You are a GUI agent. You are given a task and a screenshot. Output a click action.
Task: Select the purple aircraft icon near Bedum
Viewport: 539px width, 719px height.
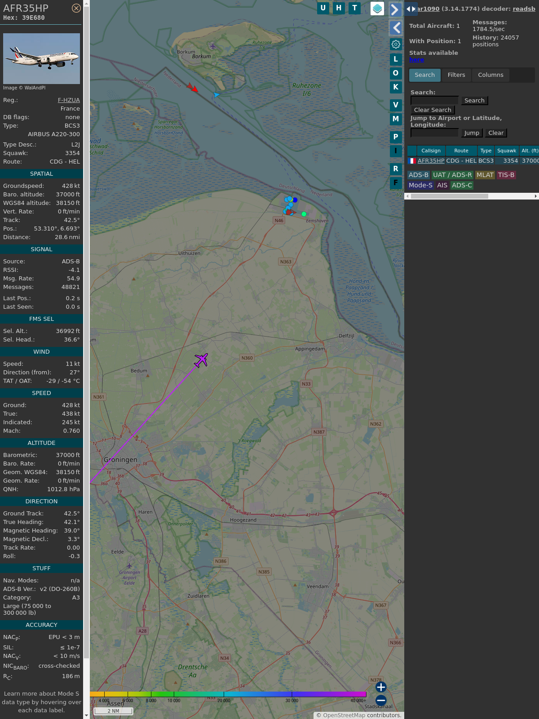point(201,360)
